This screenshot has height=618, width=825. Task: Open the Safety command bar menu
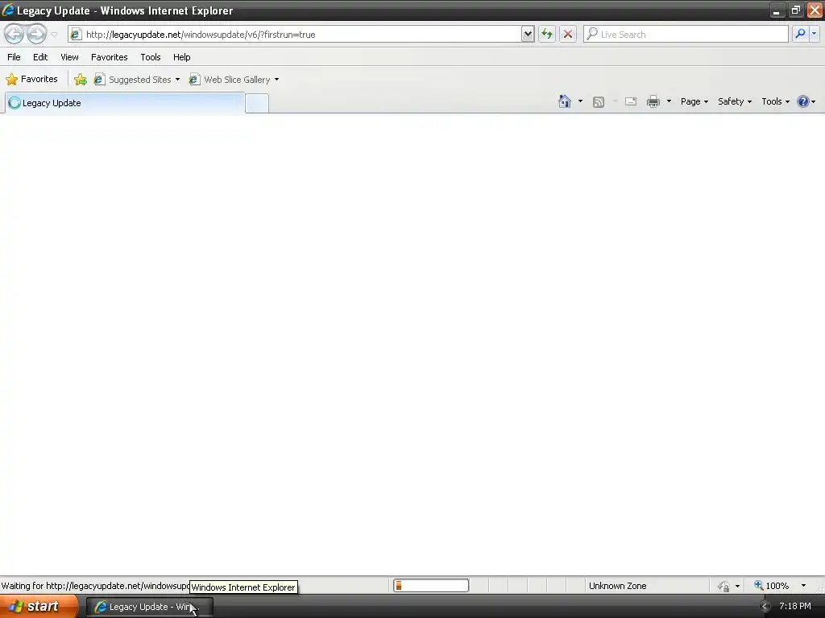[x=735, y=101]
